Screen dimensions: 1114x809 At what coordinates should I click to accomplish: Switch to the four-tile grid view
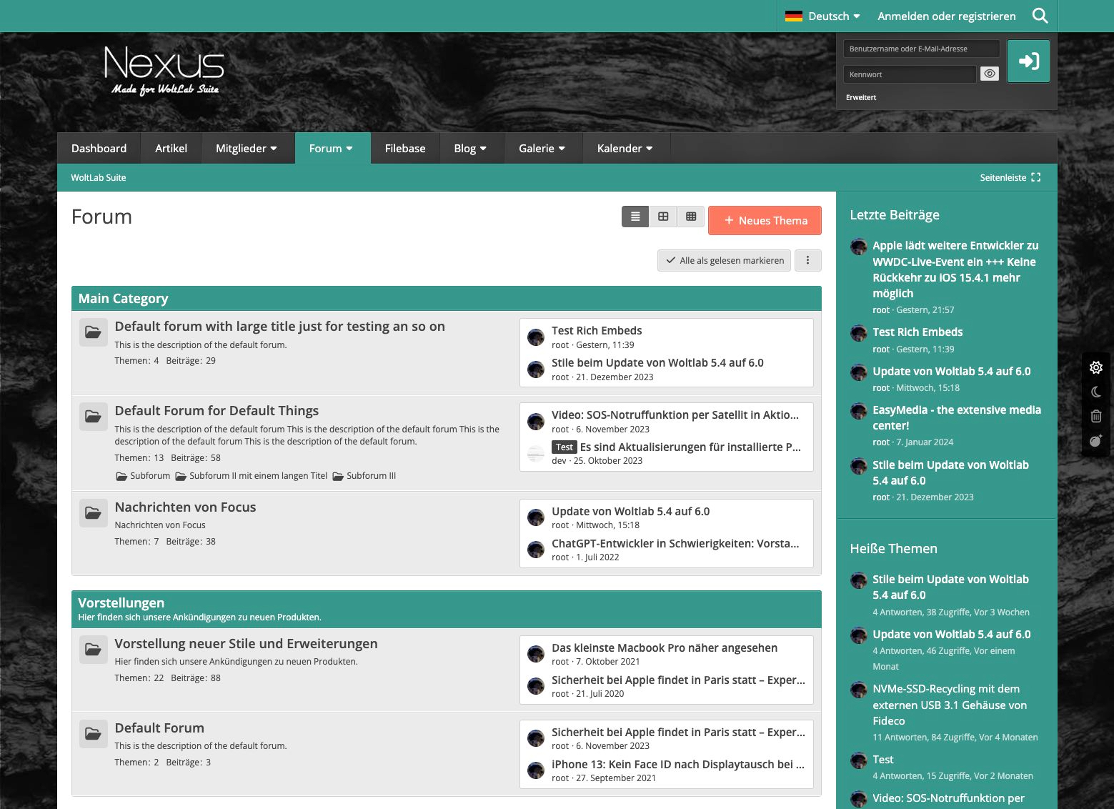click(663, 217)
